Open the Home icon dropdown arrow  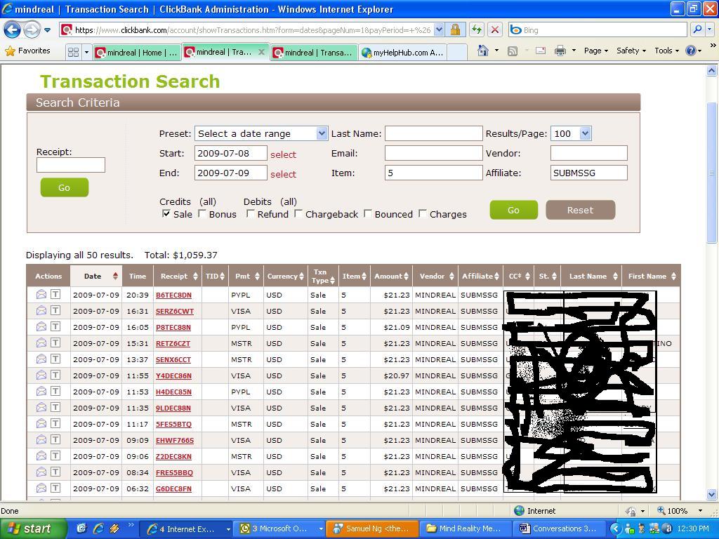(x=496, y=51)
